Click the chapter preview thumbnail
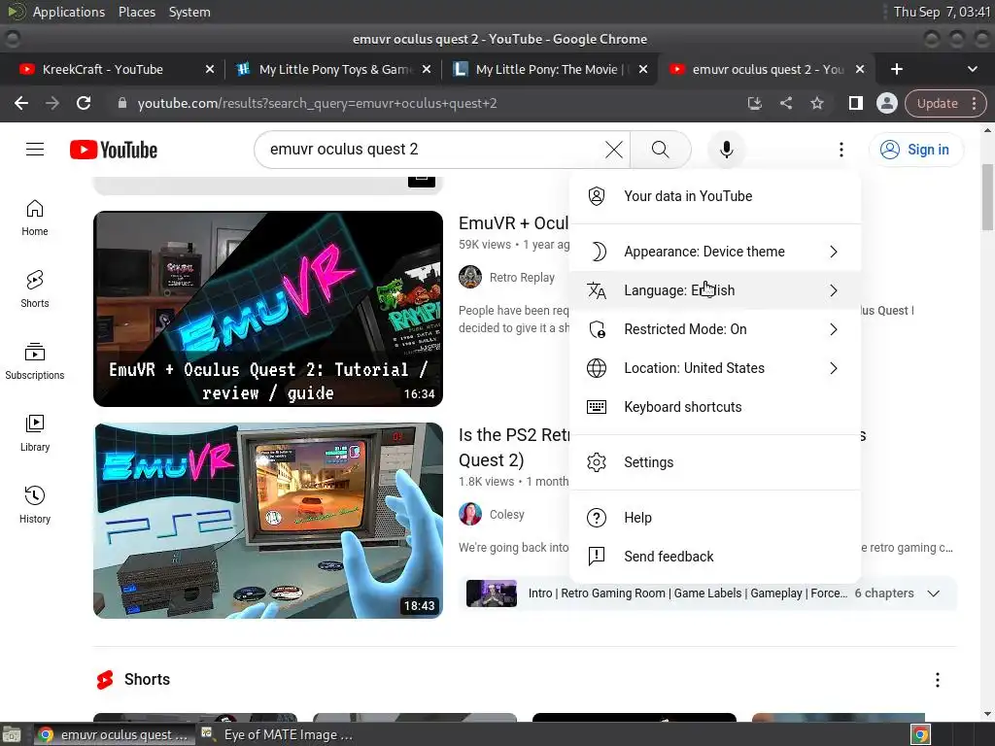Image resolution: width=995 pixels, height=746 pixels. tap(491, 593)
